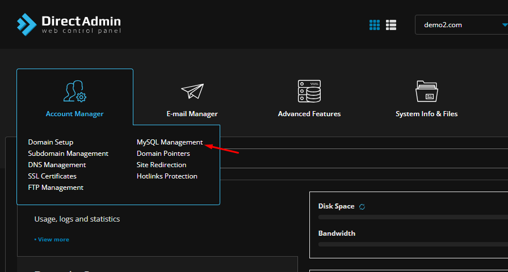Open Domain Setup

click(51, 142)
